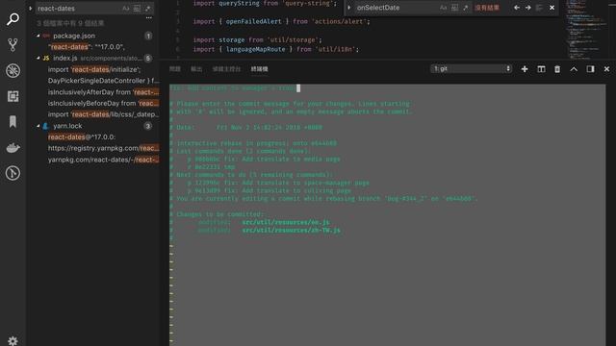Screen dimensions: 616x346
Task: Open the "react-dates": "^17.0.0" match
Action: (x=87, y=47)
